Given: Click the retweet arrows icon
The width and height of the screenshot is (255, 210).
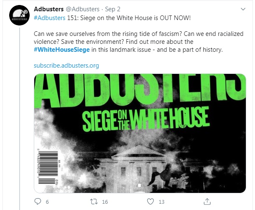Looking at the screenshot, I should click(x=94, y=202).
